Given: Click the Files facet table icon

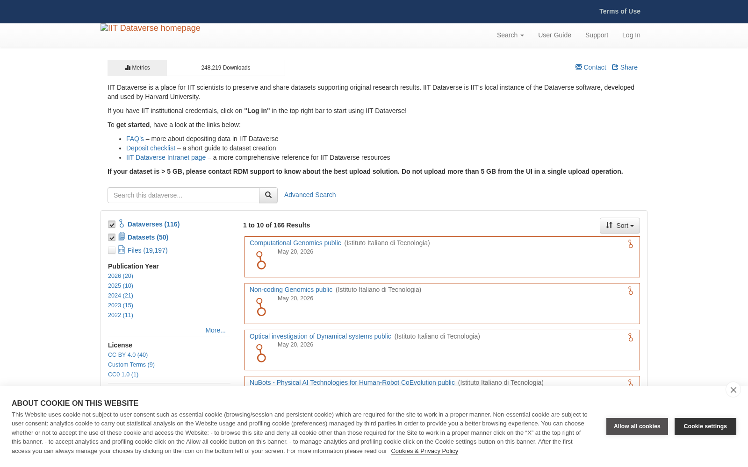Looking at the screenshot, I should point(122,250).
